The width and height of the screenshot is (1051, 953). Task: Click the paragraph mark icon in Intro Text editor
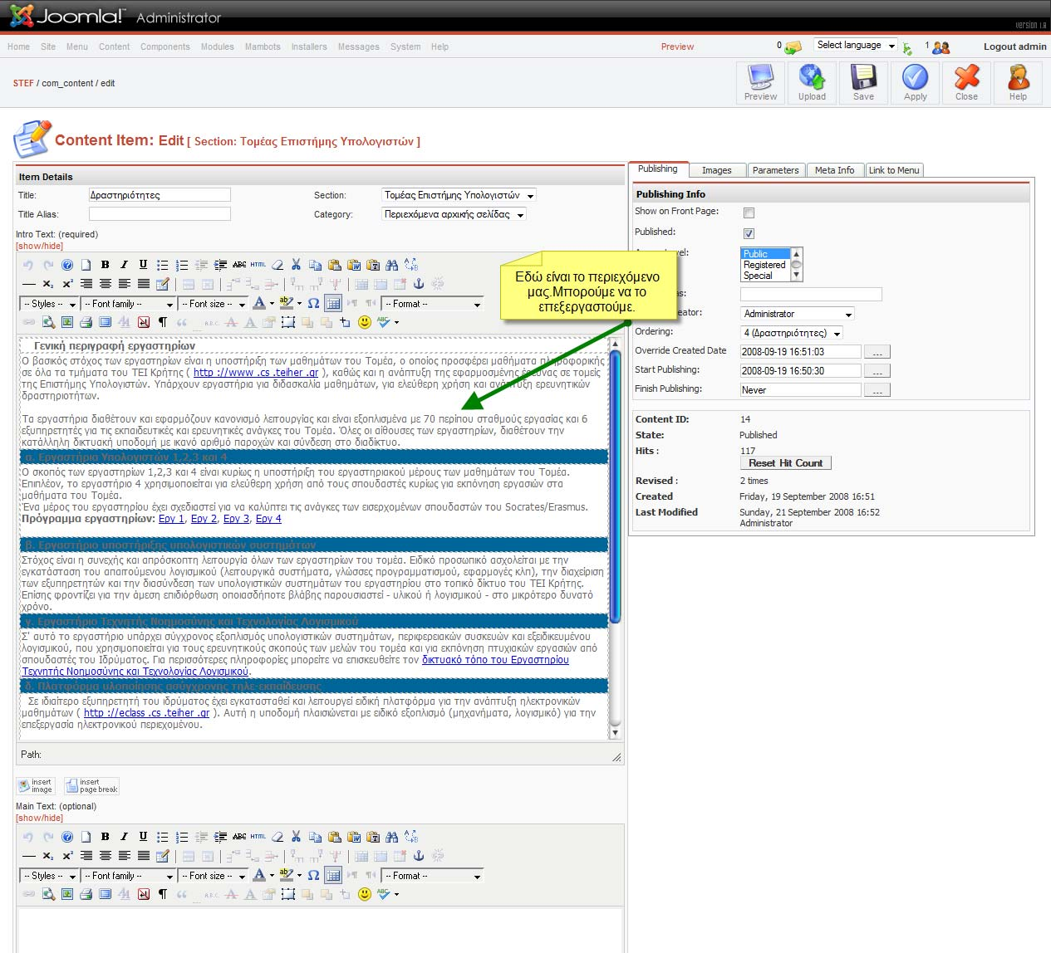(162, 322)
